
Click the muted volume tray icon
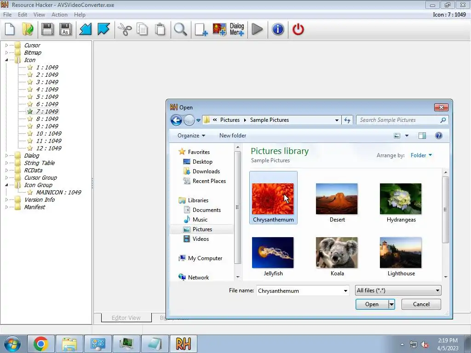coord(425,345)
